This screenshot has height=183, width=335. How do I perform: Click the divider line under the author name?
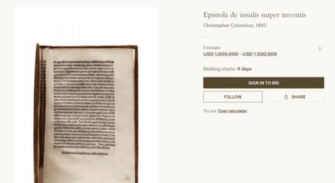click(x=263, y=37)
